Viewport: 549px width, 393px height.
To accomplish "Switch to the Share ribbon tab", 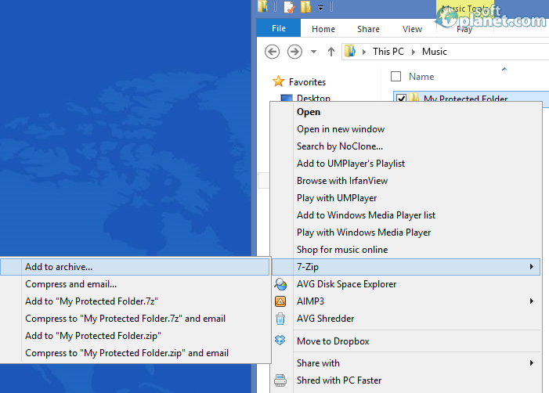I will 368,29.
